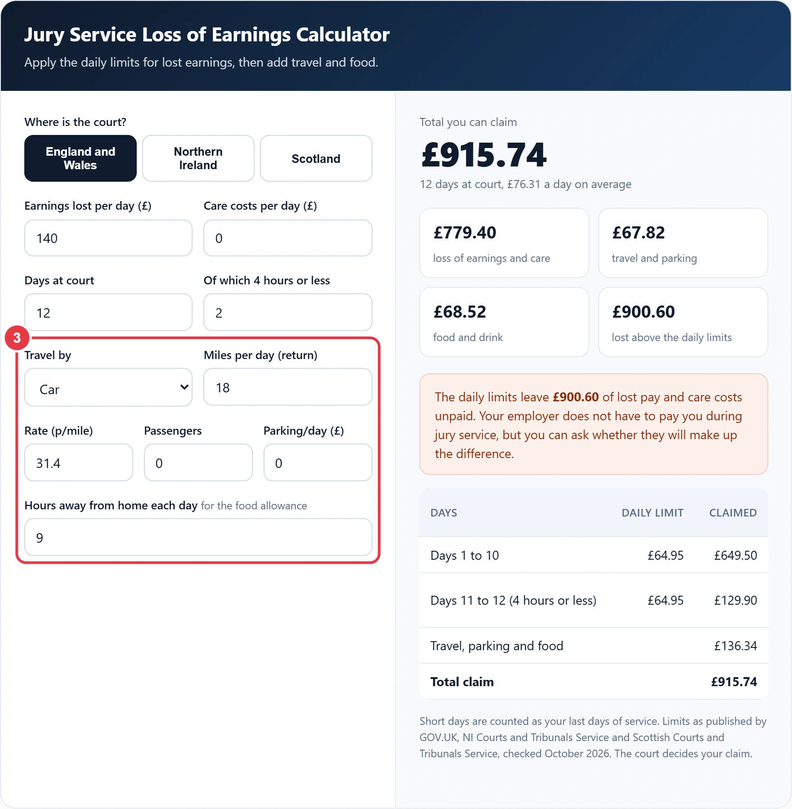Image resolution: width=792 pixels, height=809 pixels.
Task: Select the loss of earnings and care card
Action: tap(504, 243)
